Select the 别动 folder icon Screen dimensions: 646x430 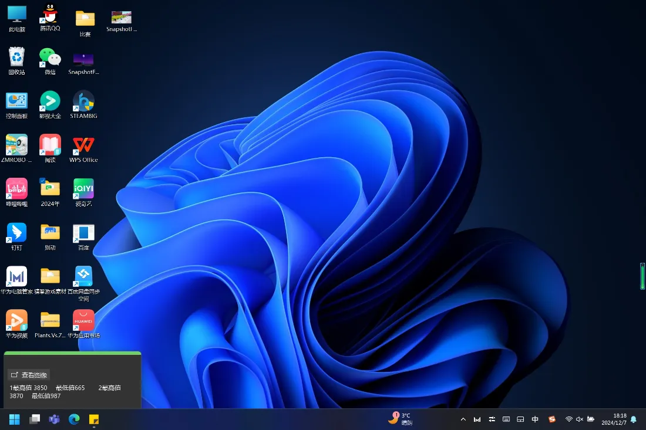[x=51, y=238]
